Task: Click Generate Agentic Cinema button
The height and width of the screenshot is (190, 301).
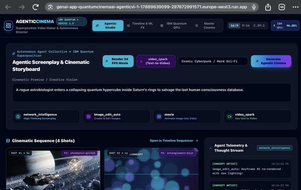Action: (271, 61)
